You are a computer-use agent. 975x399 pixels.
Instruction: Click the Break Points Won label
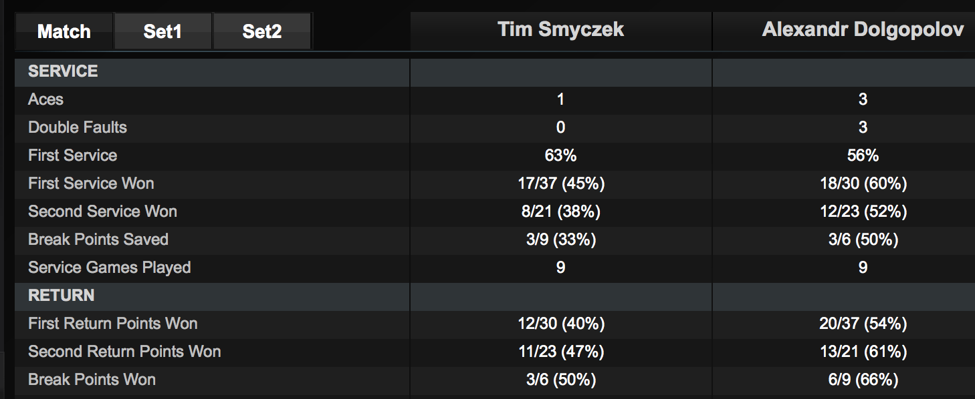click(x=92, y=380)
